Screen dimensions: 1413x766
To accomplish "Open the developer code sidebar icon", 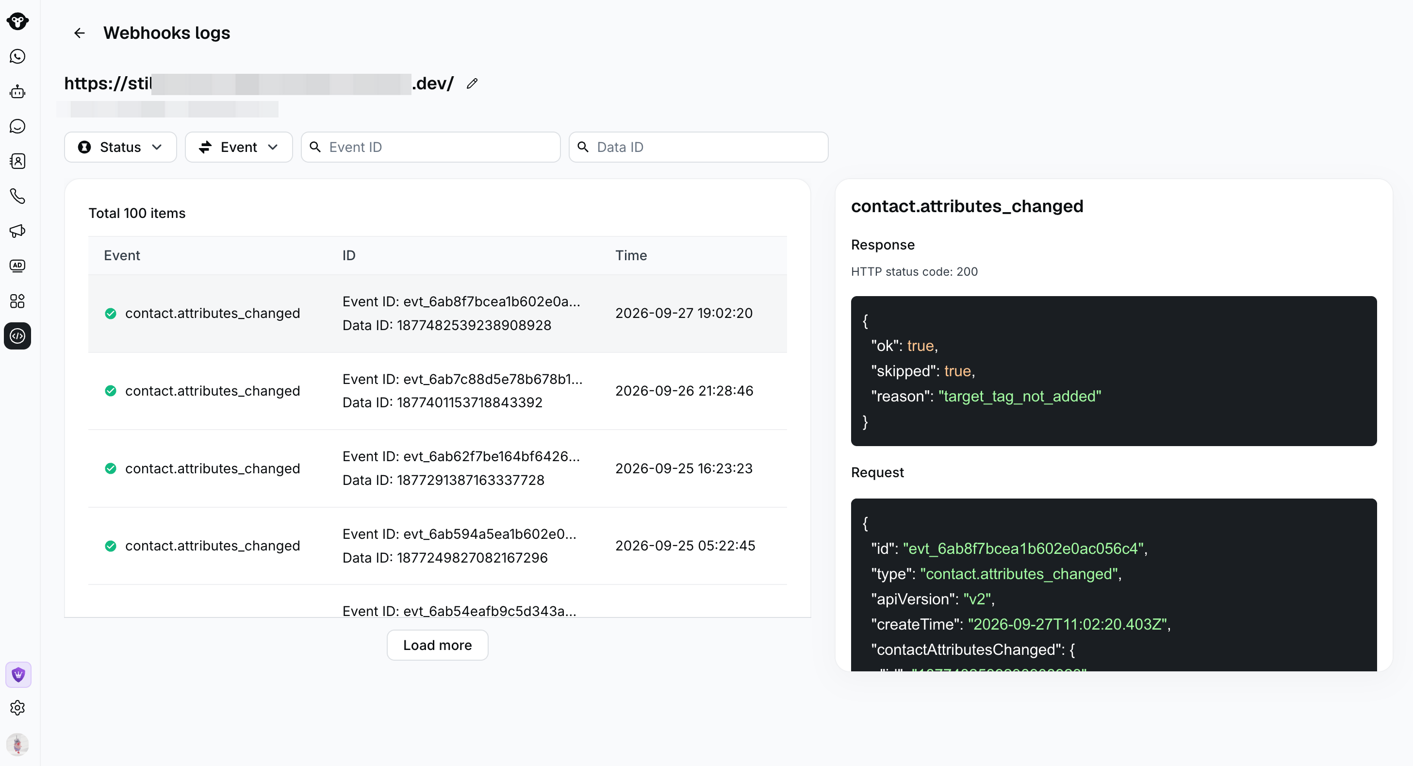I will [17, 336].
